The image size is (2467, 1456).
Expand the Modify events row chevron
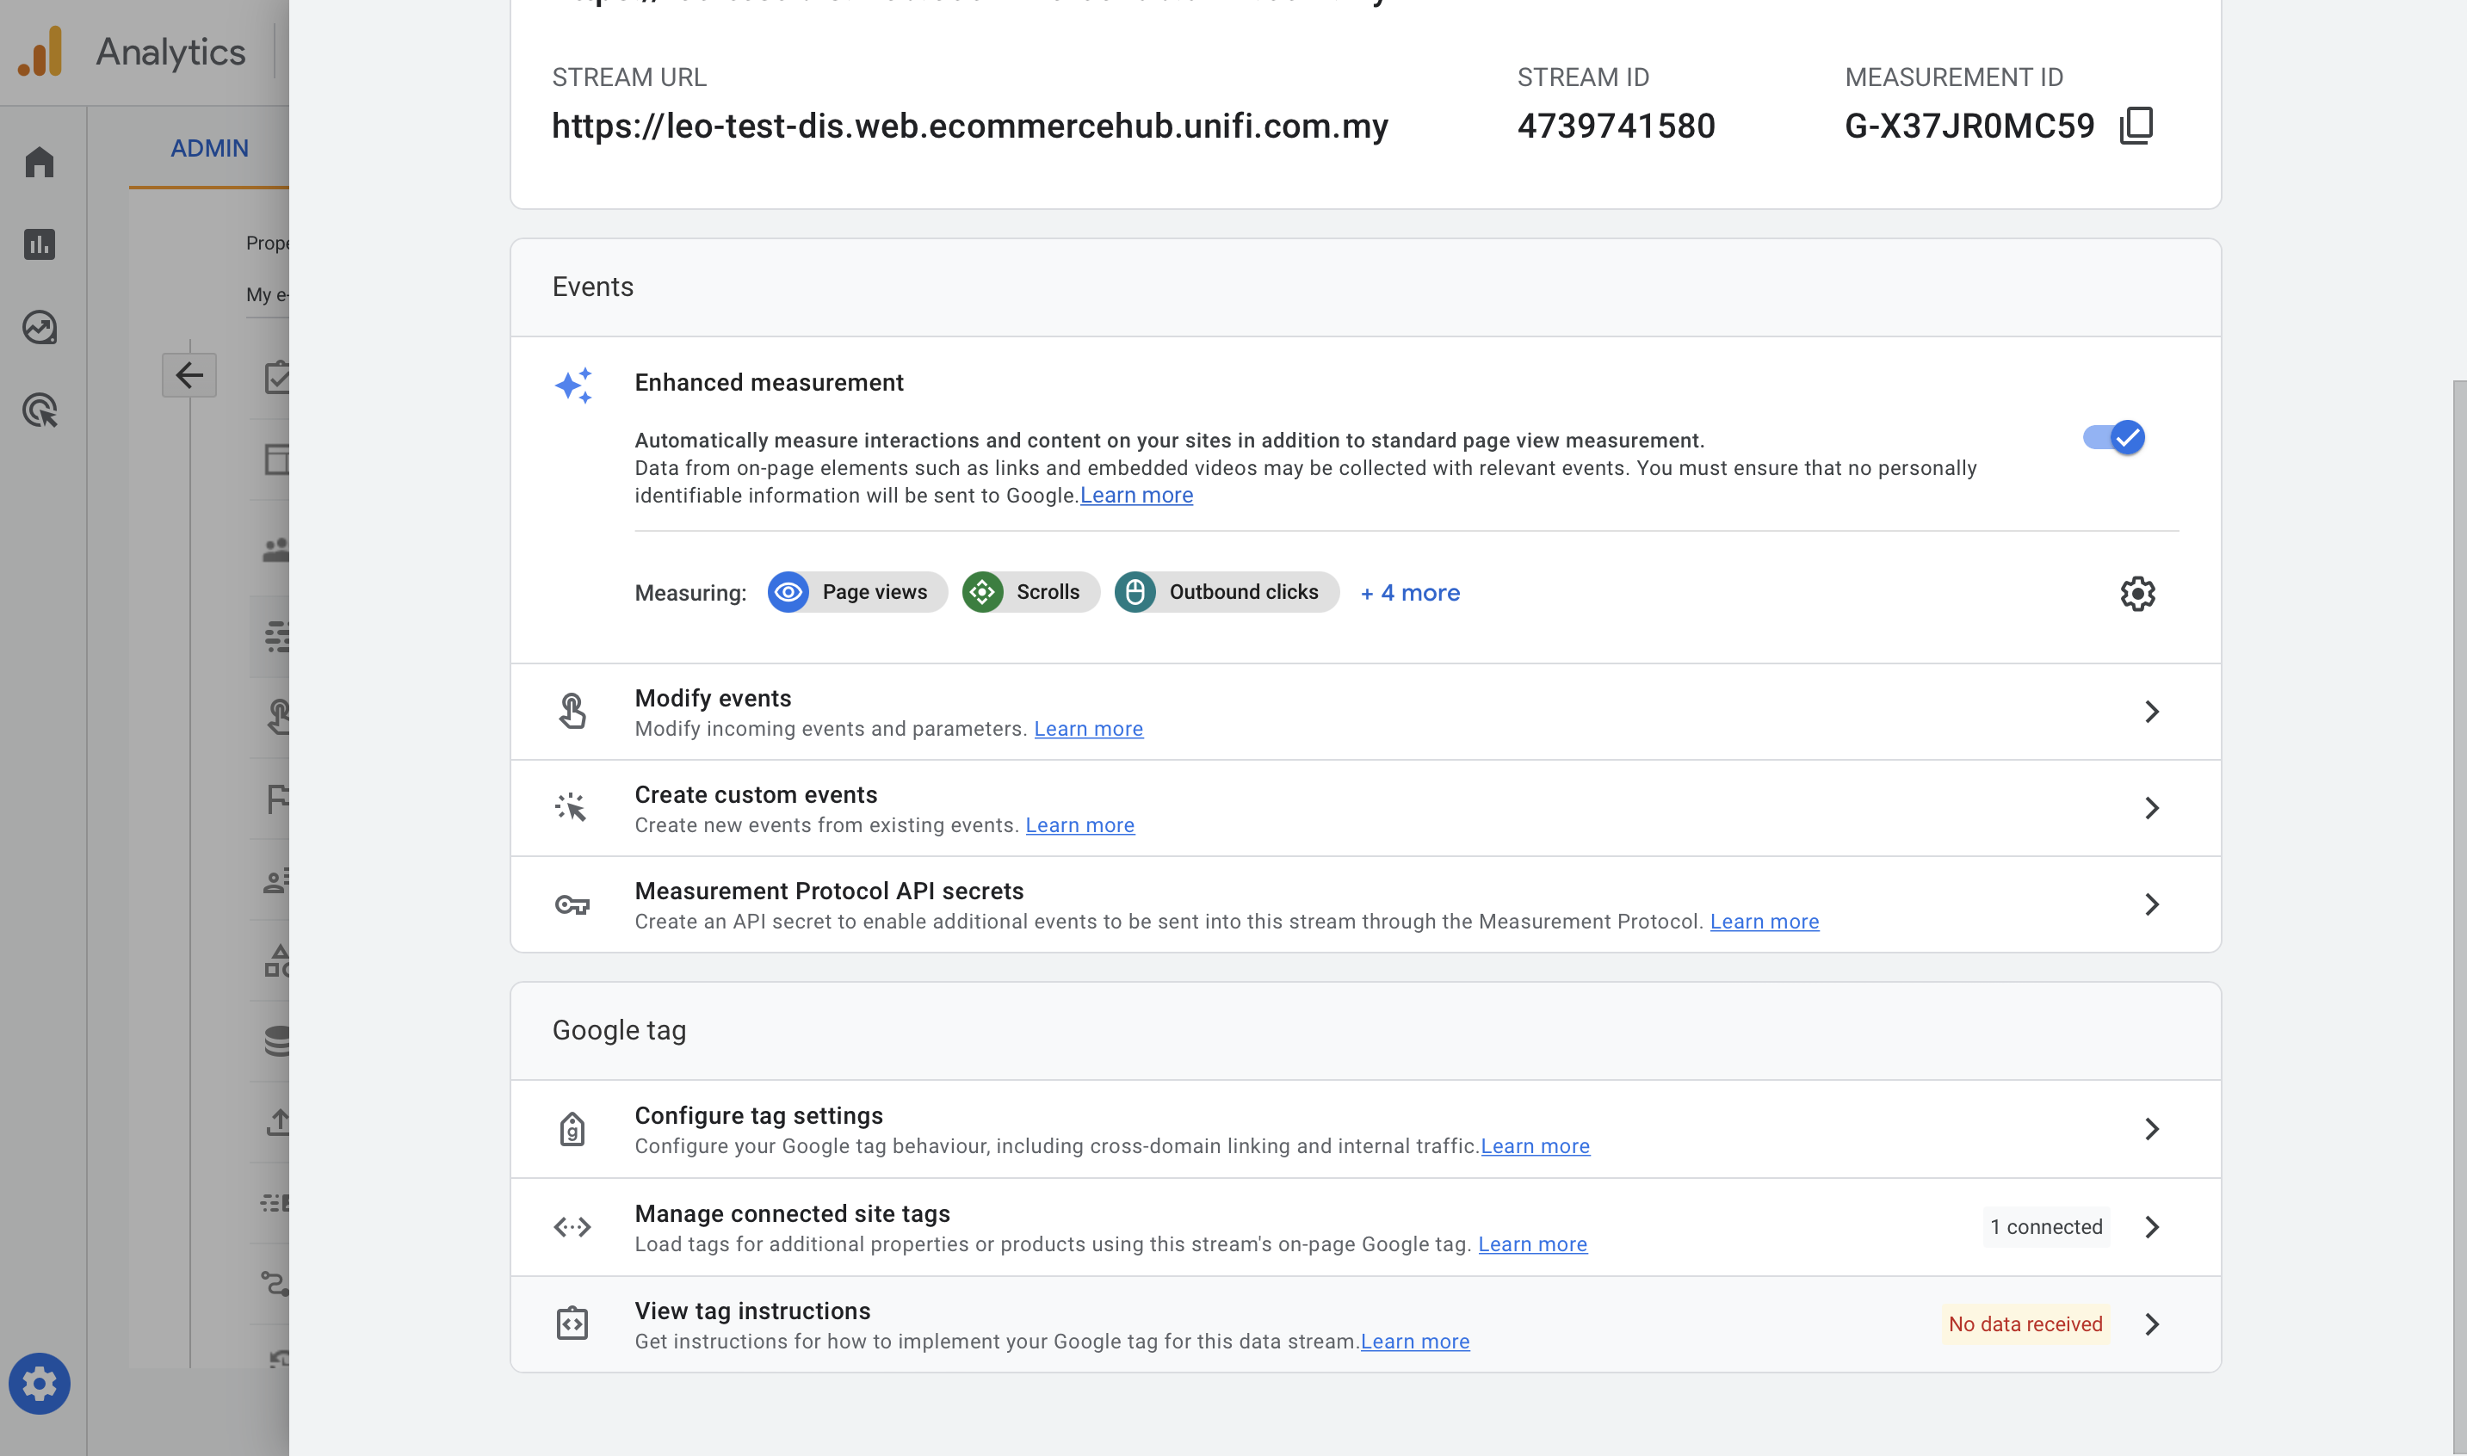pyautogui.click(x=2151, y=712)
